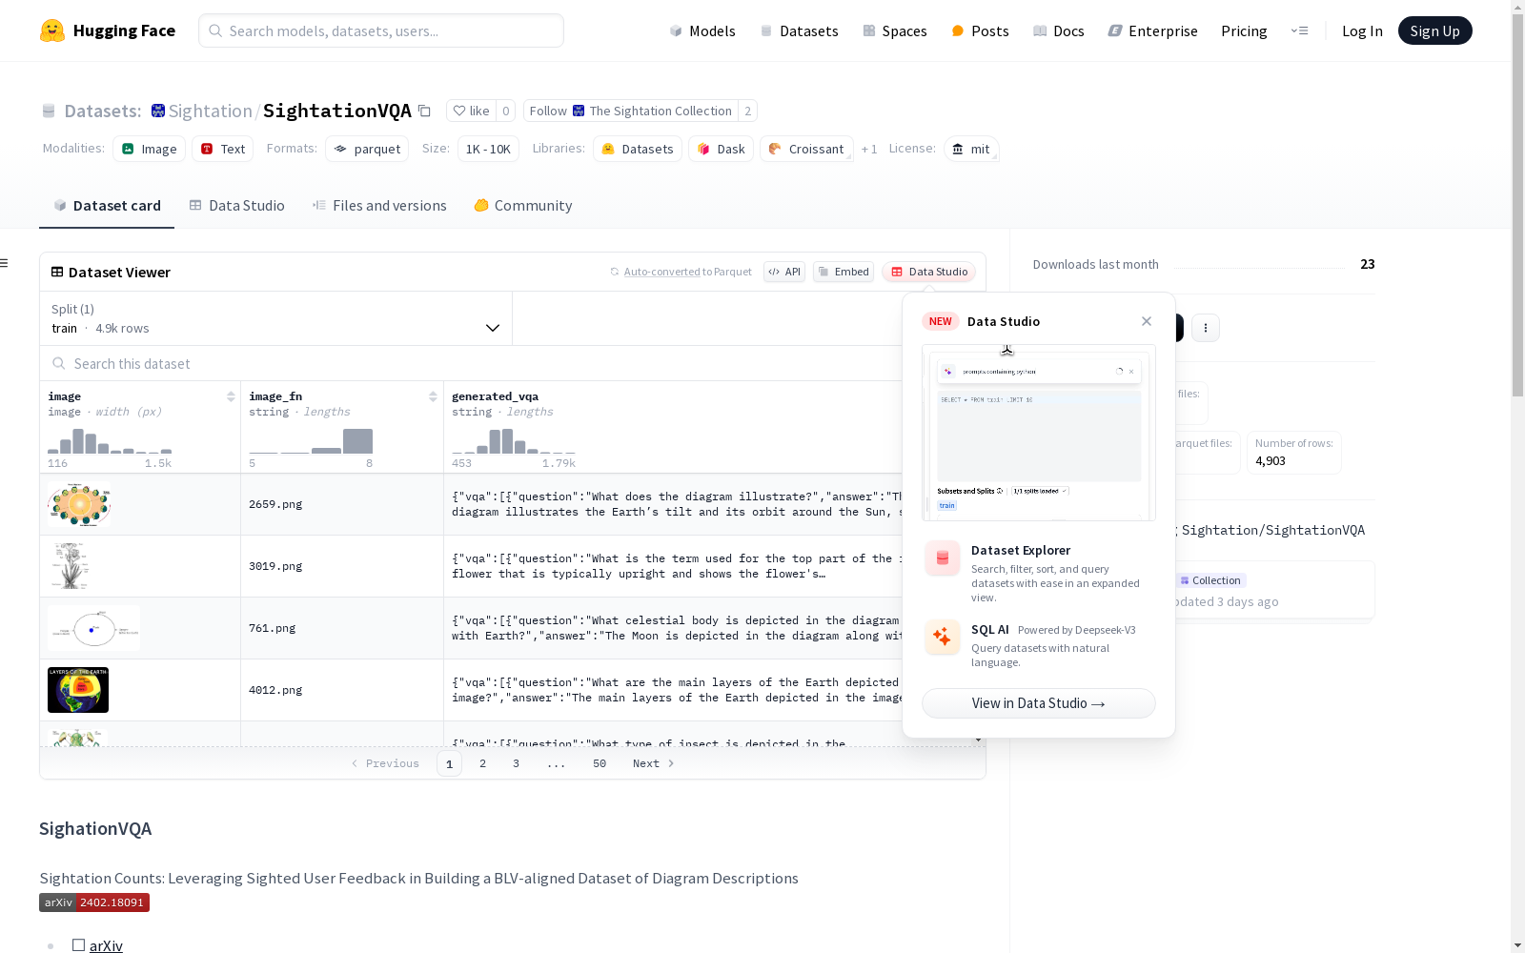Open the API button in Dataset Viewer
1525x953 pixels.
click(784, 272)
